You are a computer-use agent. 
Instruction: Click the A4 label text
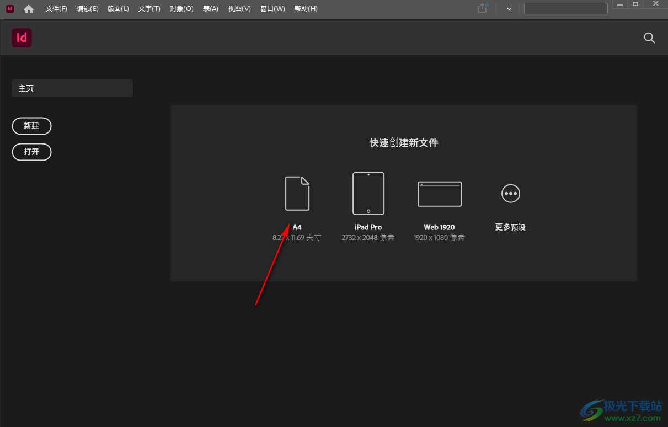[297, 227]
